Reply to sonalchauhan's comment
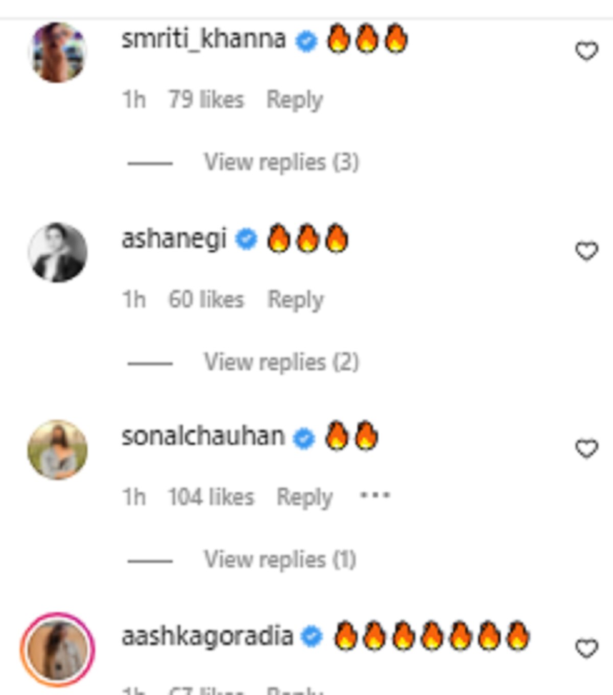Screen dimensions: 613x695 [304, 497]
